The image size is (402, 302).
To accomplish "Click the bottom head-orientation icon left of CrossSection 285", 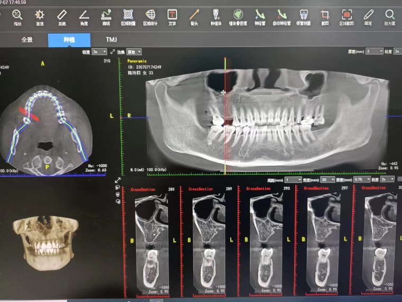I will coord(118,202).
